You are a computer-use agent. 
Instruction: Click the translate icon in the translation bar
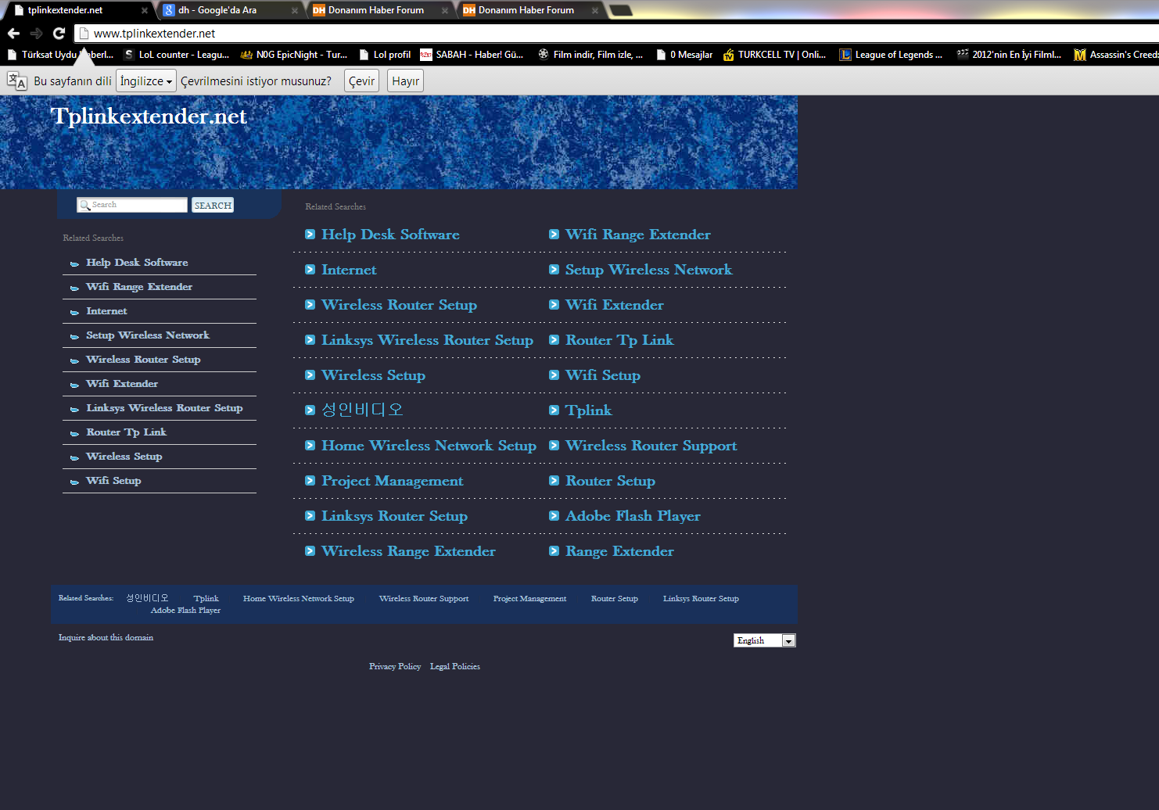[16, 81]
